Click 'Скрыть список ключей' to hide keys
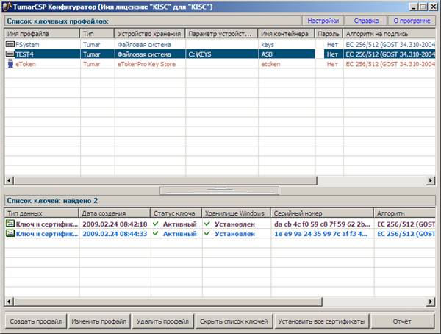Screen dimensions: 441x334 233,321
